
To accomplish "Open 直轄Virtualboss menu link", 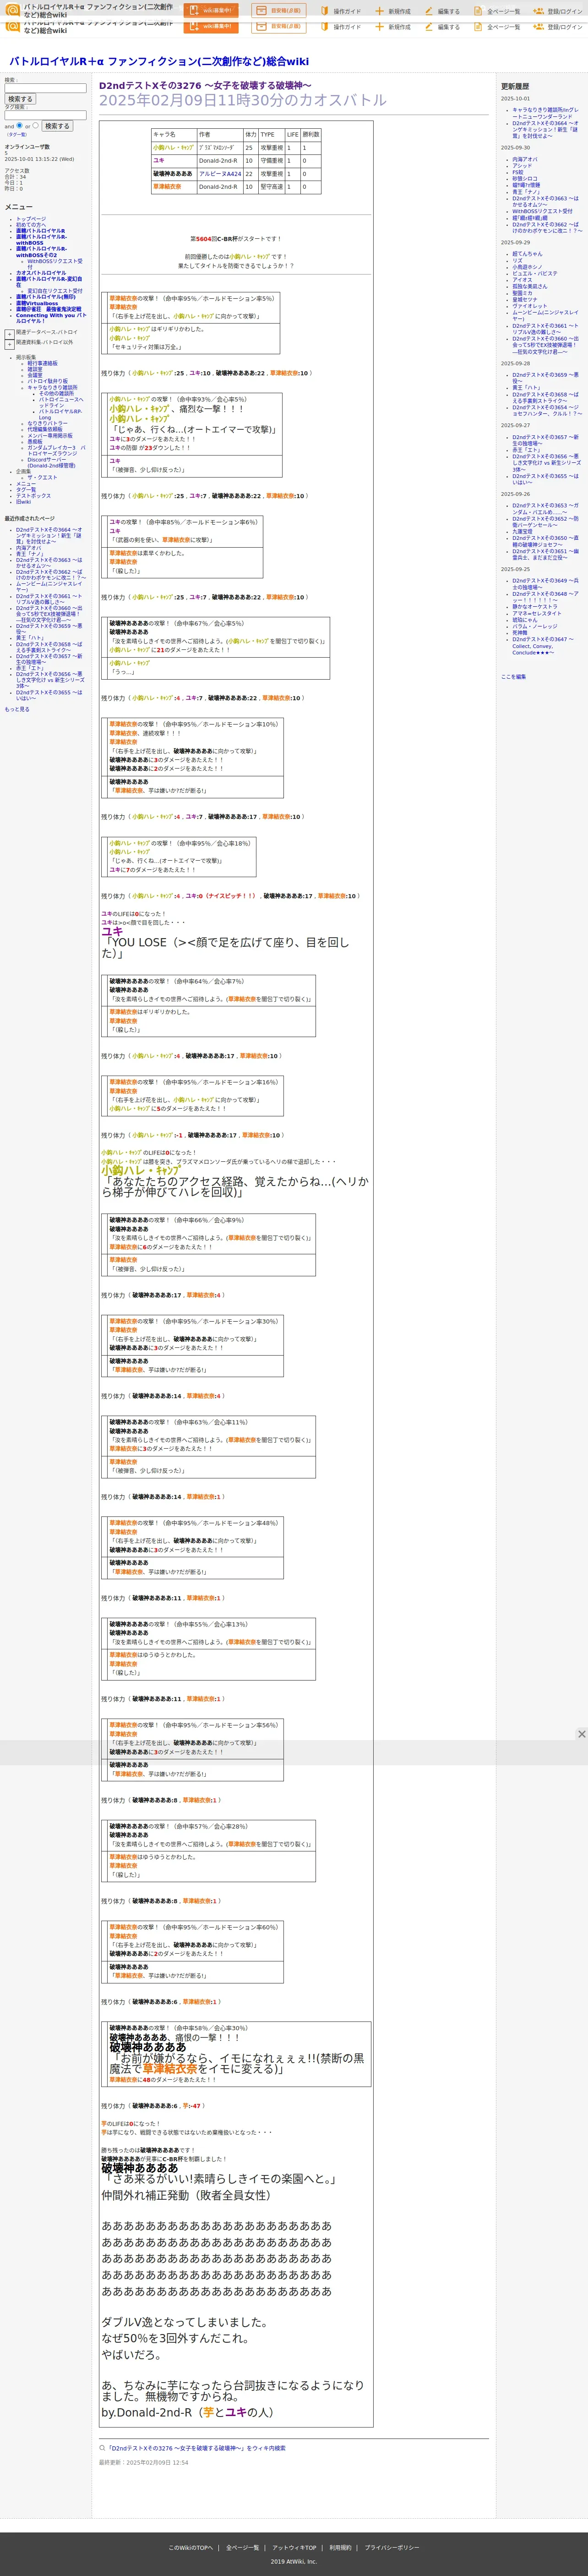I will click(37, 303).
